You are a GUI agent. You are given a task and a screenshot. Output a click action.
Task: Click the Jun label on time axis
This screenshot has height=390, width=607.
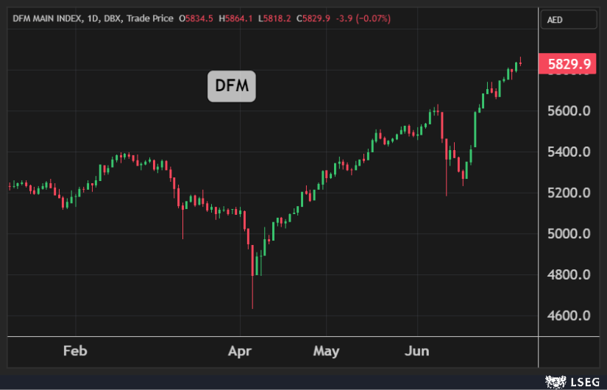click(x=418, y=351)
